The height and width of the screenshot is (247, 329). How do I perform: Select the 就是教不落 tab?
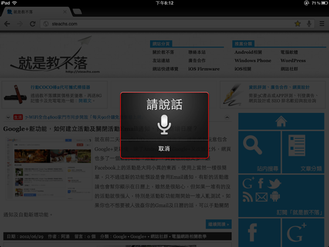36,12
